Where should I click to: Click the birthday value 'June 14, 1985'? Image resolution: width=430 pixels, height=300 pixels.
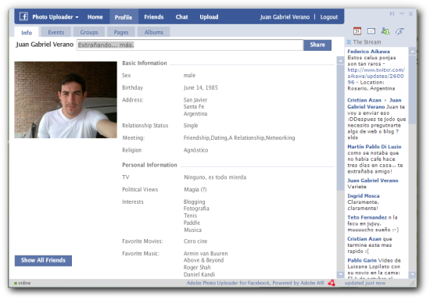201,87
